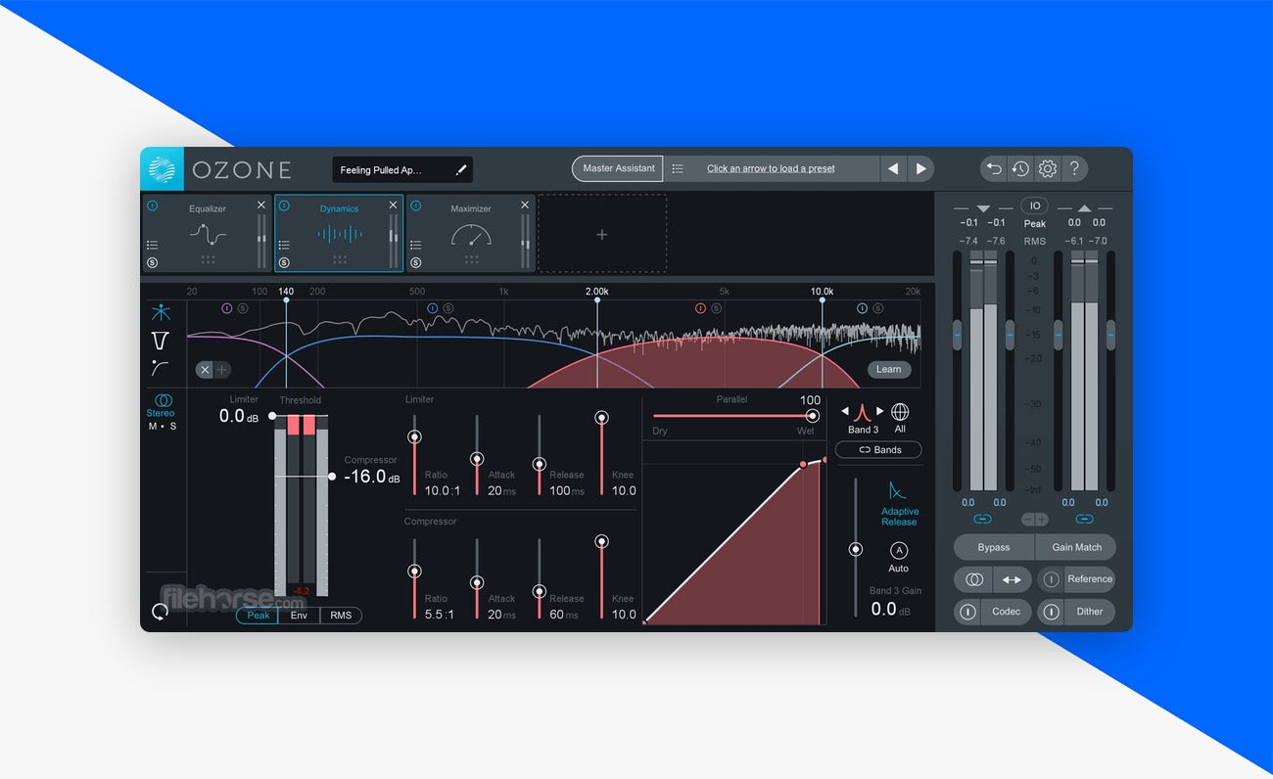This screenshot has height=779, width=1273.
Task: Toggle the Adaptive Release icon
Action: [898, 490]
